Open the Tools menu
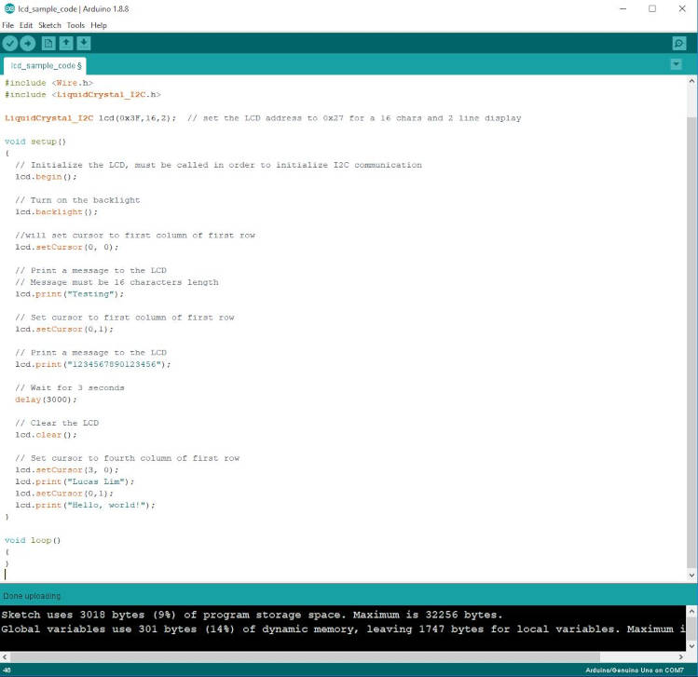This screenshot has height=677, width=698. point(75,25)
